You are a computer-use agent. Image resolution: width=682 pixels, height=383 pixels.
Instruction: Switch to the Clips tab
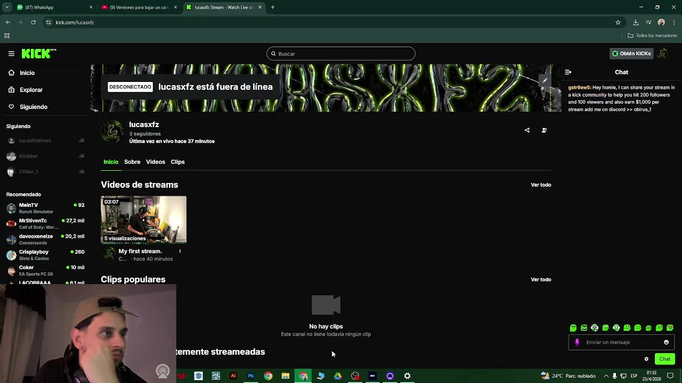click(x=177, y=162)
